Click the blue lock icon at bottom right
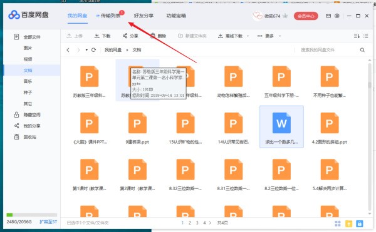Image resolution: width=376 pixels, height=232 pixels. click(x=359, y=224)
